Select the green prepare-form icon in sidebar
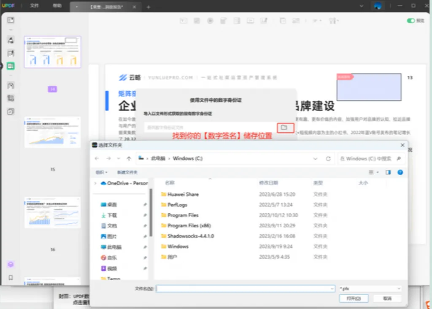Viewport: 432px width, 309px height. click(11, 66)
